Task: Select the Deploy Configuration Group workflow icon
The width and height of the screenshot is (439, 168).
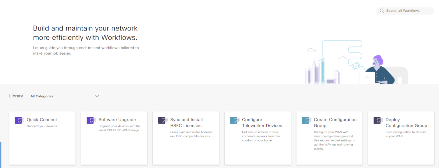Action: coord(378,120)
